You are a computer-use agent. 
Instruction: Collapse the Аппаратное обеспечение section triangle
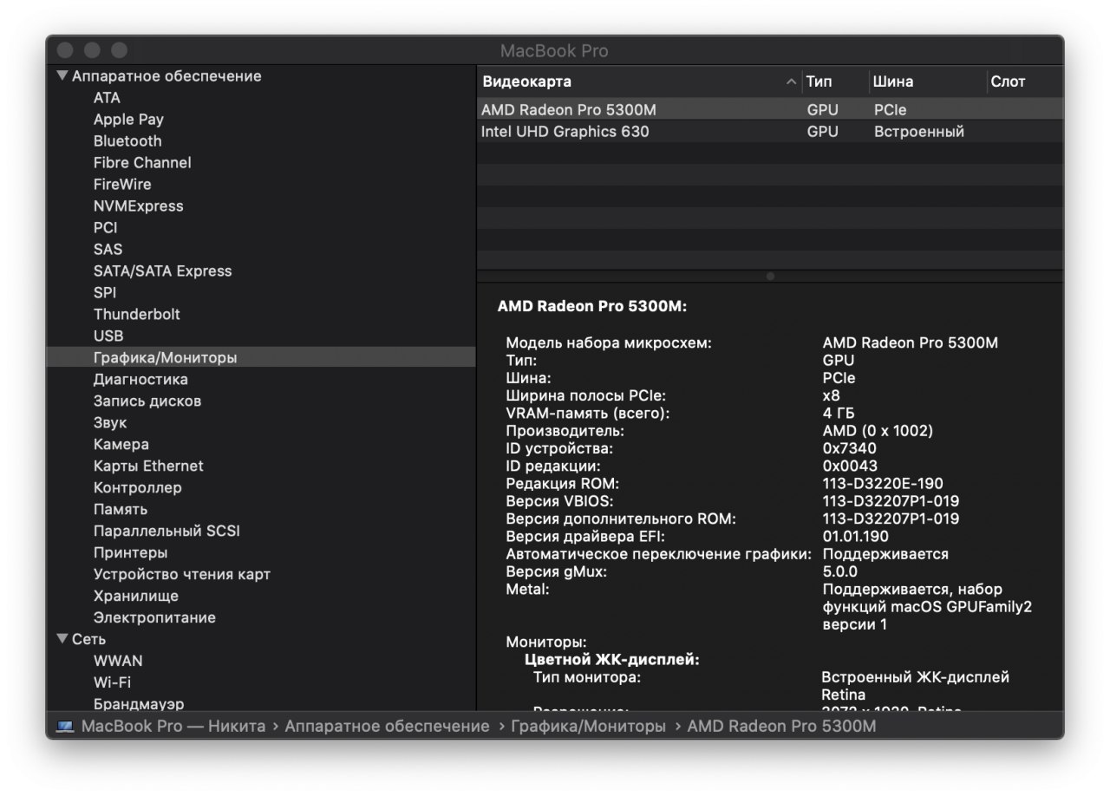click(62, 75)
